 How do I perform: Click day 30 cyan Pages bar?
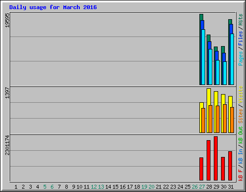tap(225, 73)
